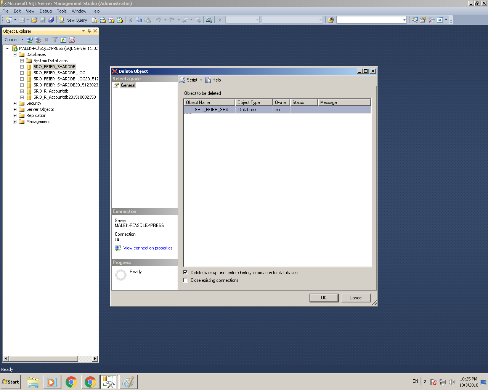Click the New Project toolbar icon

(x=9, y=20)
